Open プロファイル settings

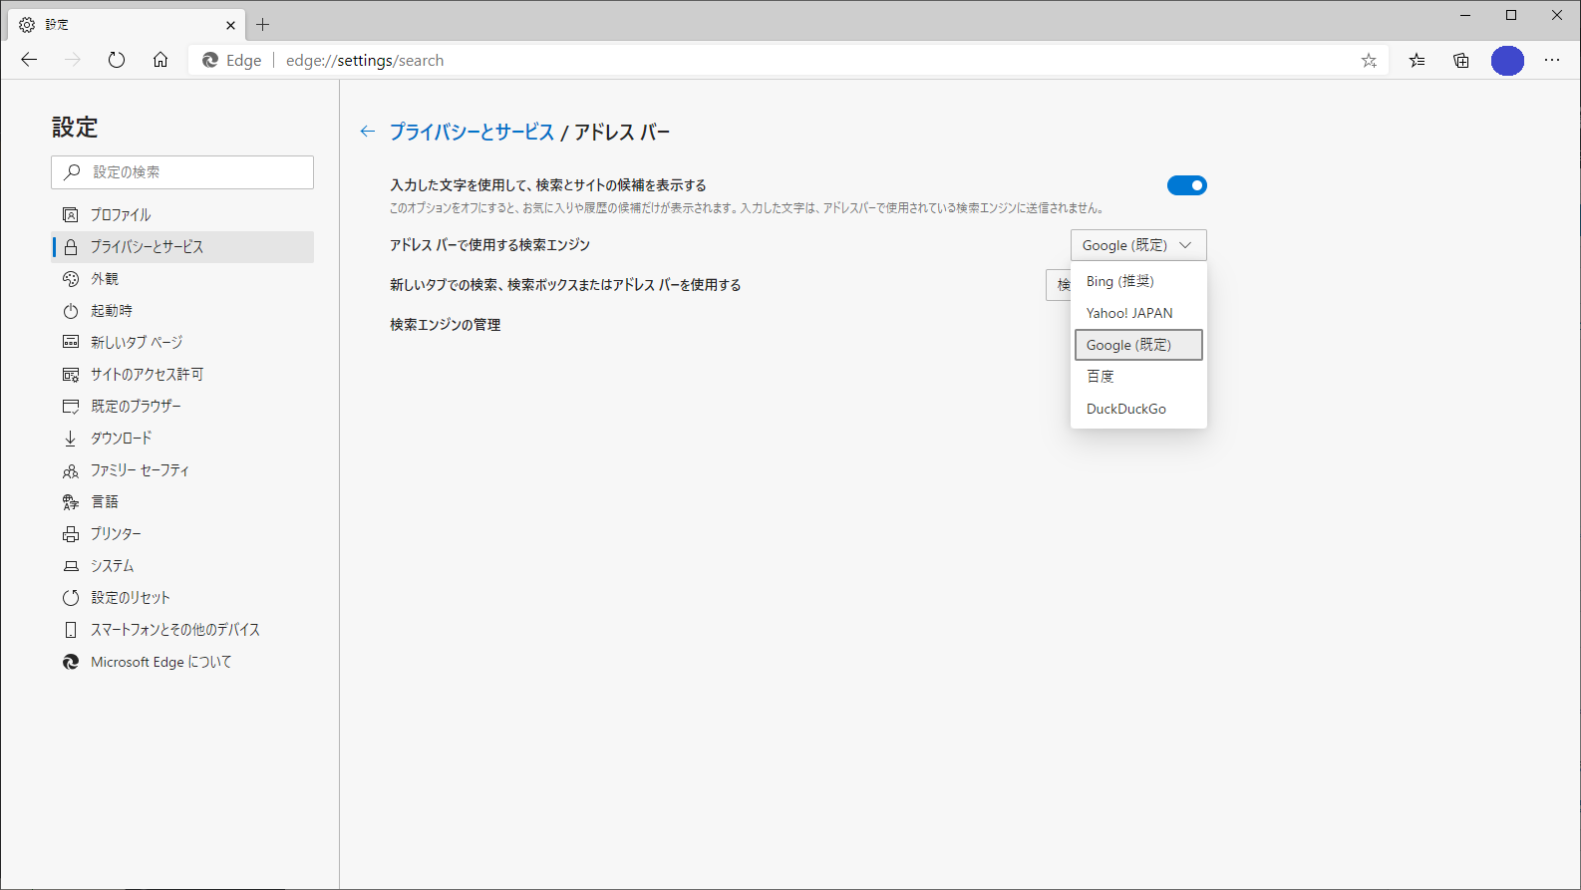(x=182, y=215)
